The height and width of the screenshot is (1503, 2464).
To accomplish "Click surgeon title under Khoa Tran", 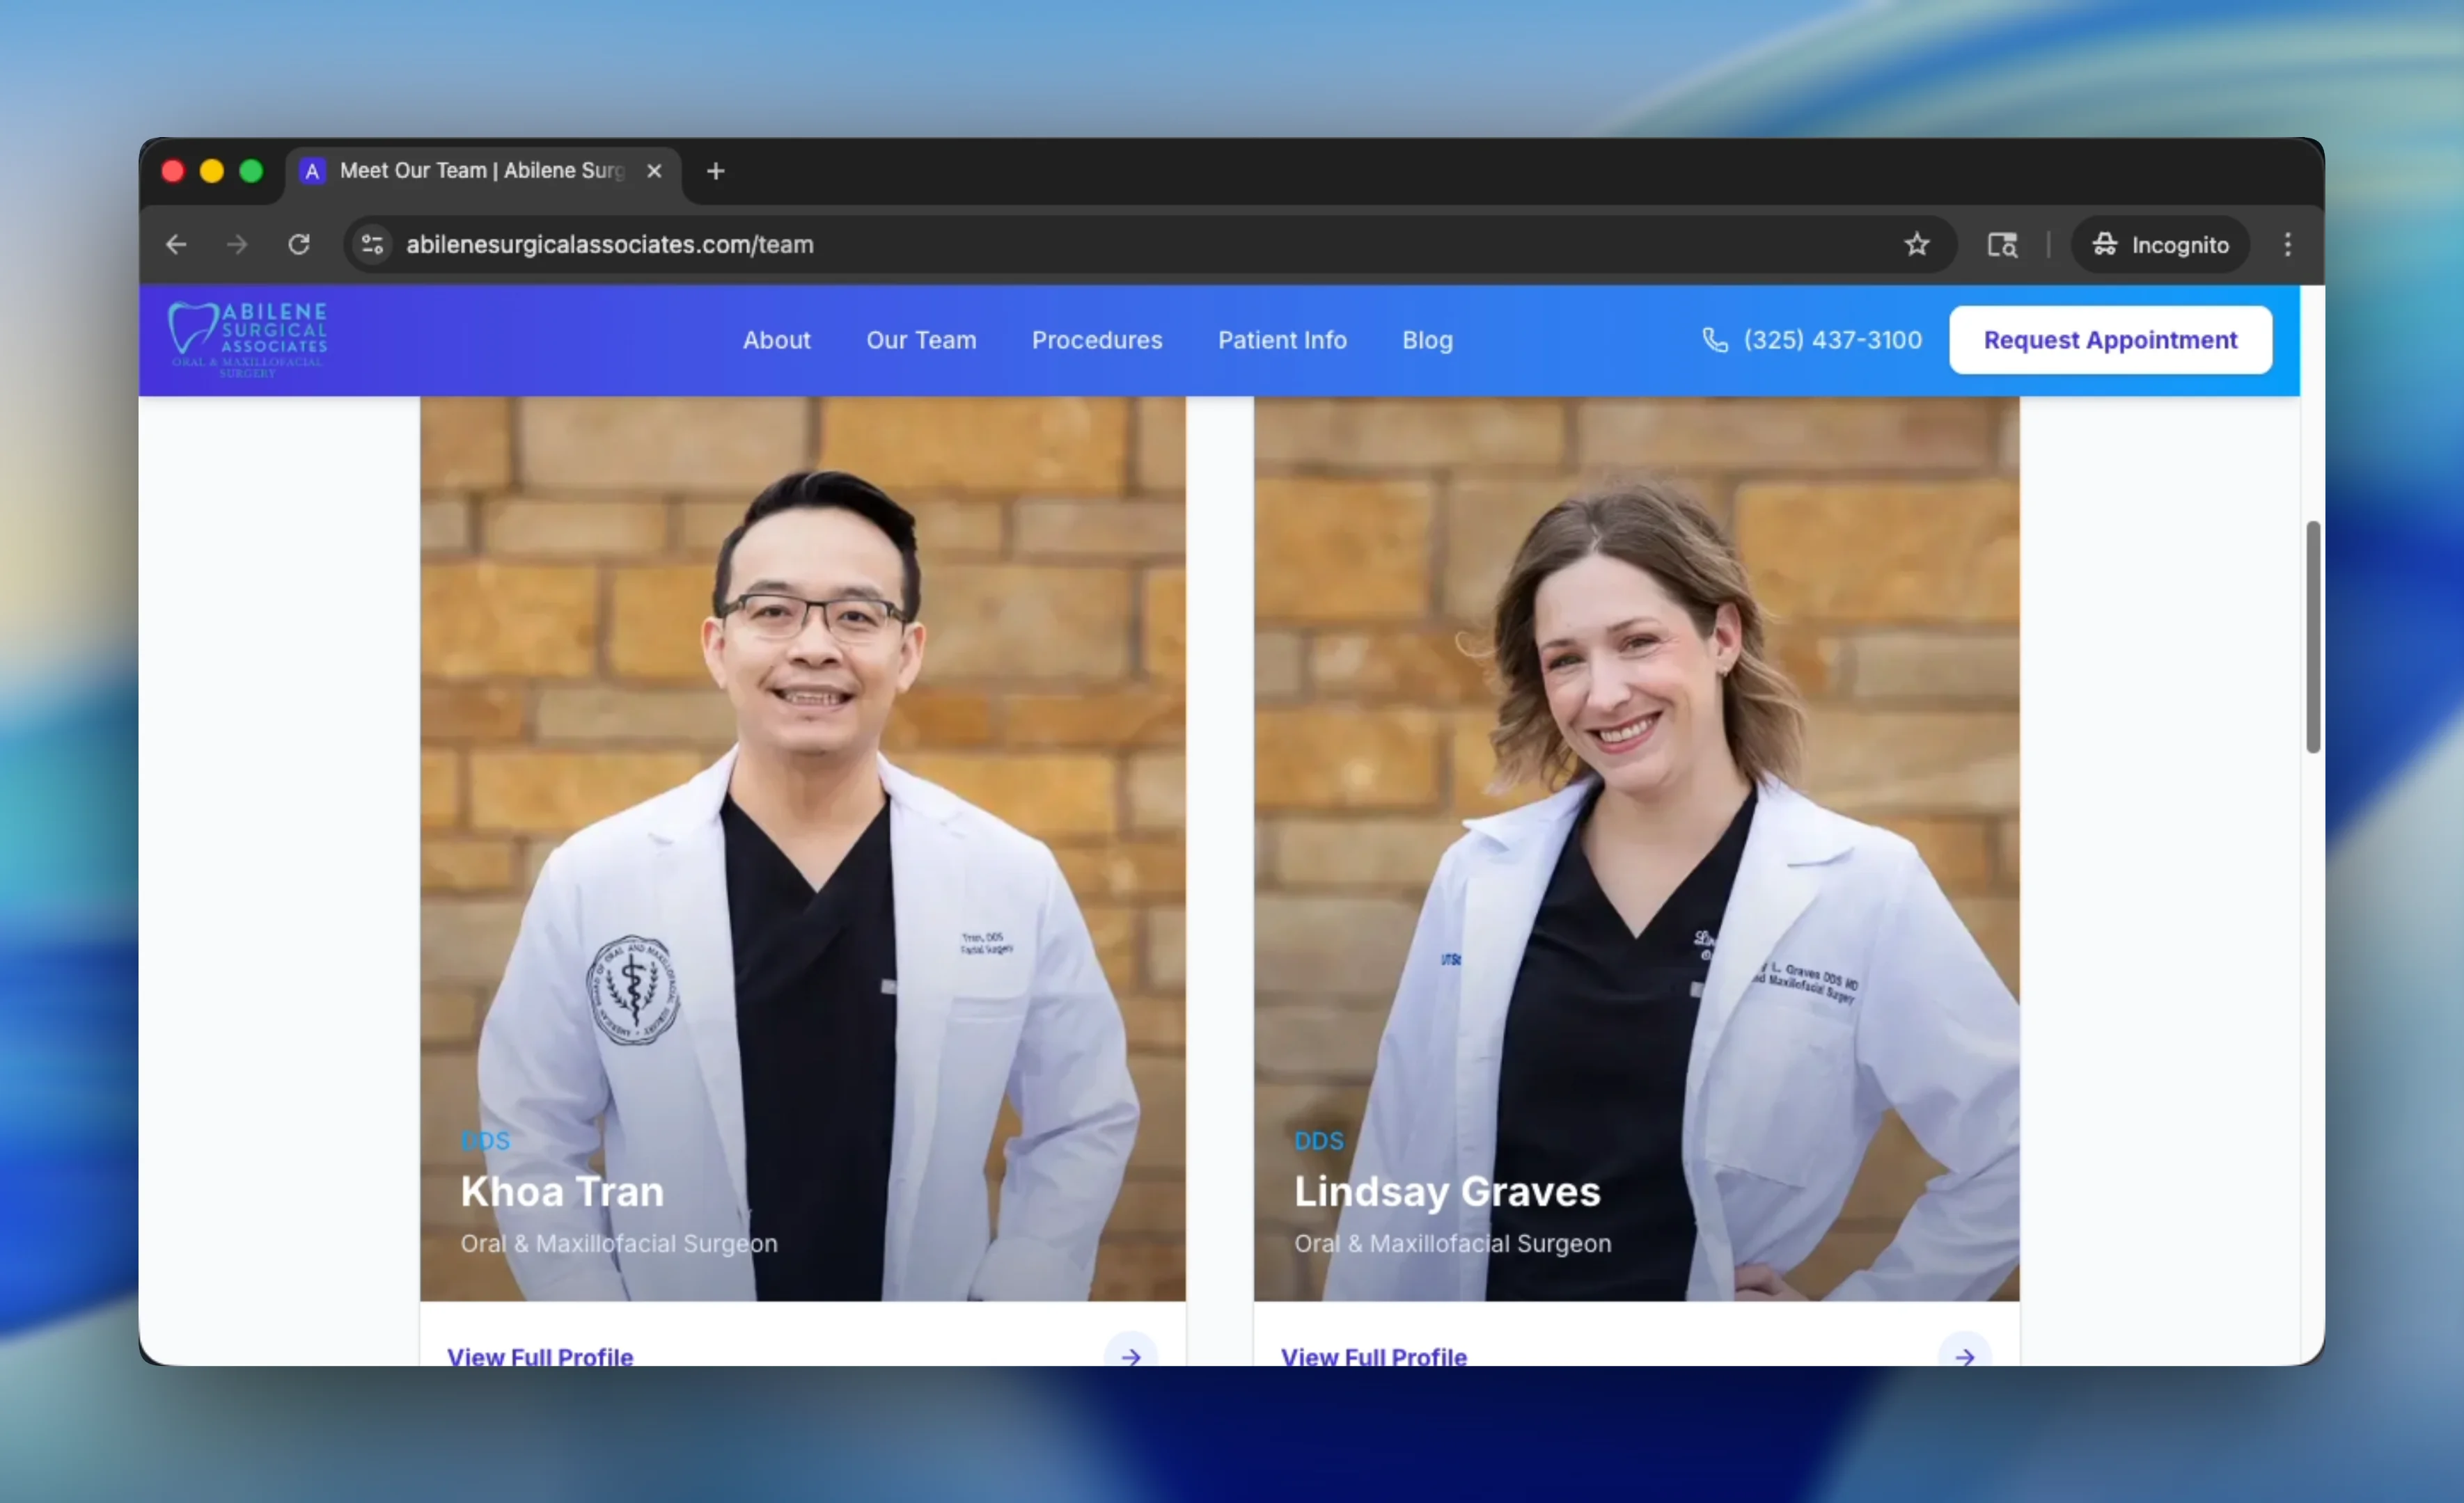I will pyautogui.click(x=618, y=1243).
